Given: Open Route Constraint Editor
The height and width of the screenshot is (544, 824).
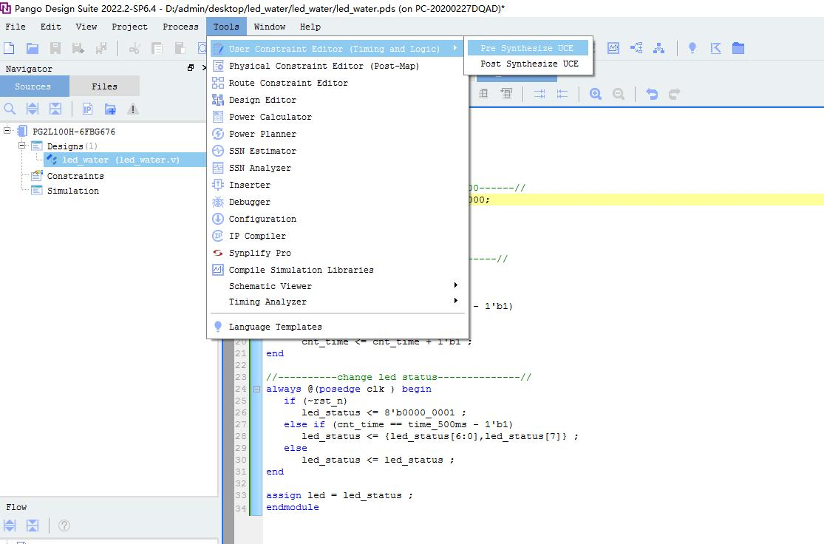Looking at the screenshot, I should (337, 83).
